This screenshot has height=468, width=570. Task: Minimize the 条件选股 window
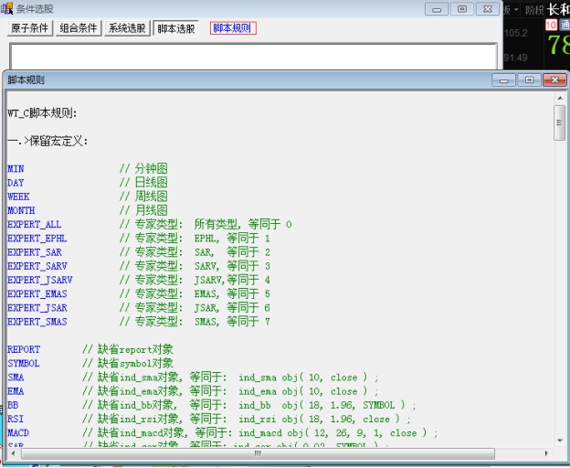point(438,8)
